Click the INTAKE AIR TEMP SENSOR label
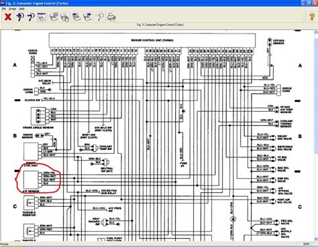 [x=286, y=110]
